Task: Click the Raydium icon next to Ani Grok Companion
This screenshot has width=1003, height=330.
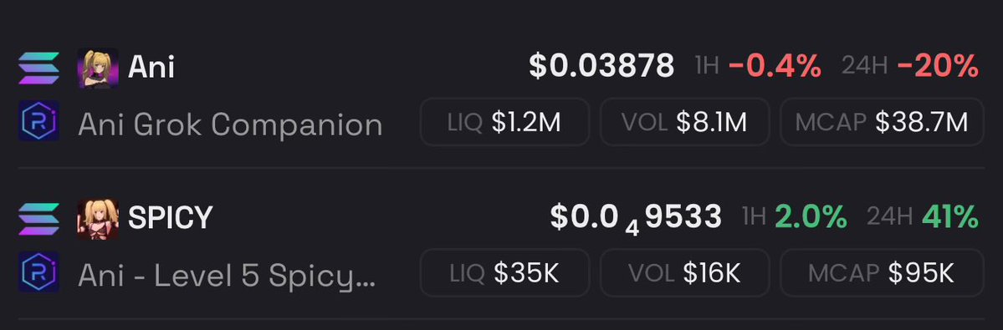Action: (x=39, y=121)
